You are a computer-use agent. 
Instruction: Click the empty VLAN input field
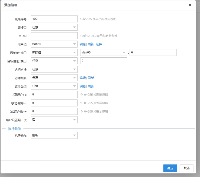click(54, 36)
